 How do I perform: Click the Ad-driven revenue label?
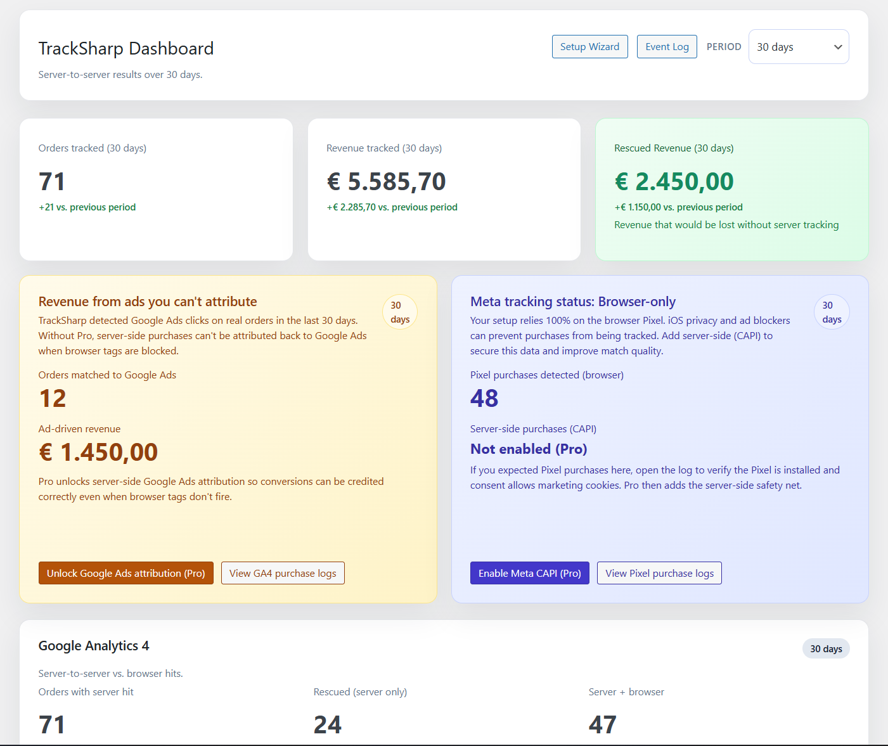(x=79, y=429)
